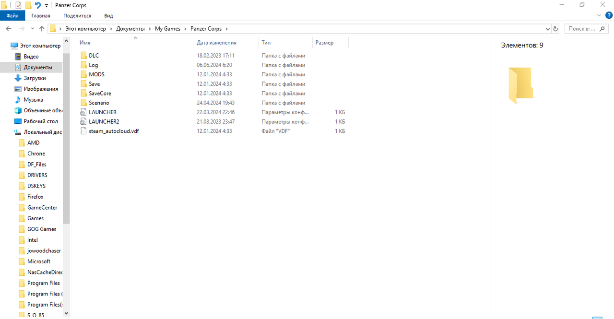Select the Scenario folder icon

83,103
